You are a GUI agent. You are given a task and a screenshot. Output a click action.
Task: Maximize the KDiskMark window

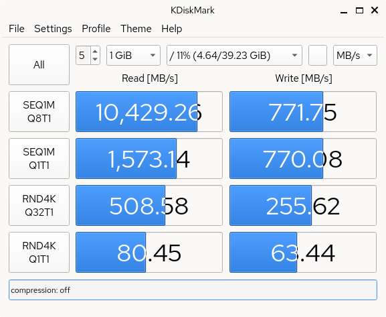click(x=359, y=10)
